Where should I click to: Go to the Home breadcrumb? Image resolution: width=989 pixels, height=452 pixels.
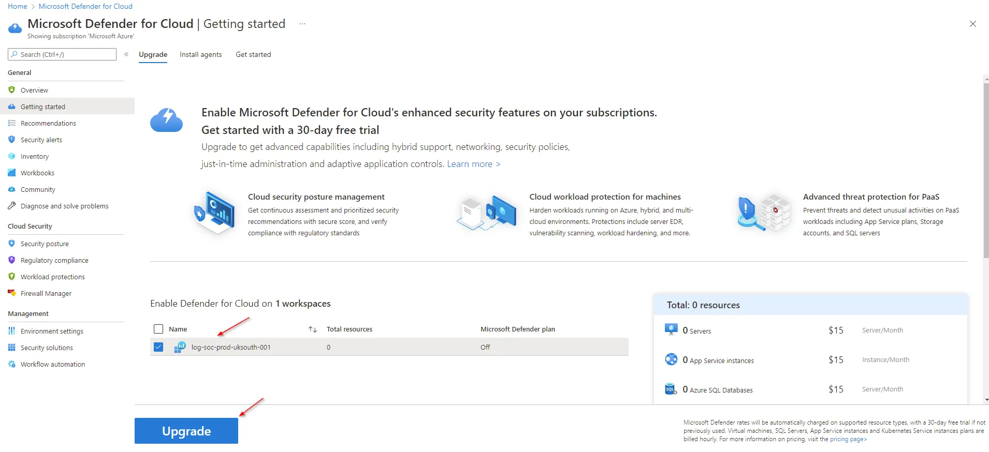(18, 6)
